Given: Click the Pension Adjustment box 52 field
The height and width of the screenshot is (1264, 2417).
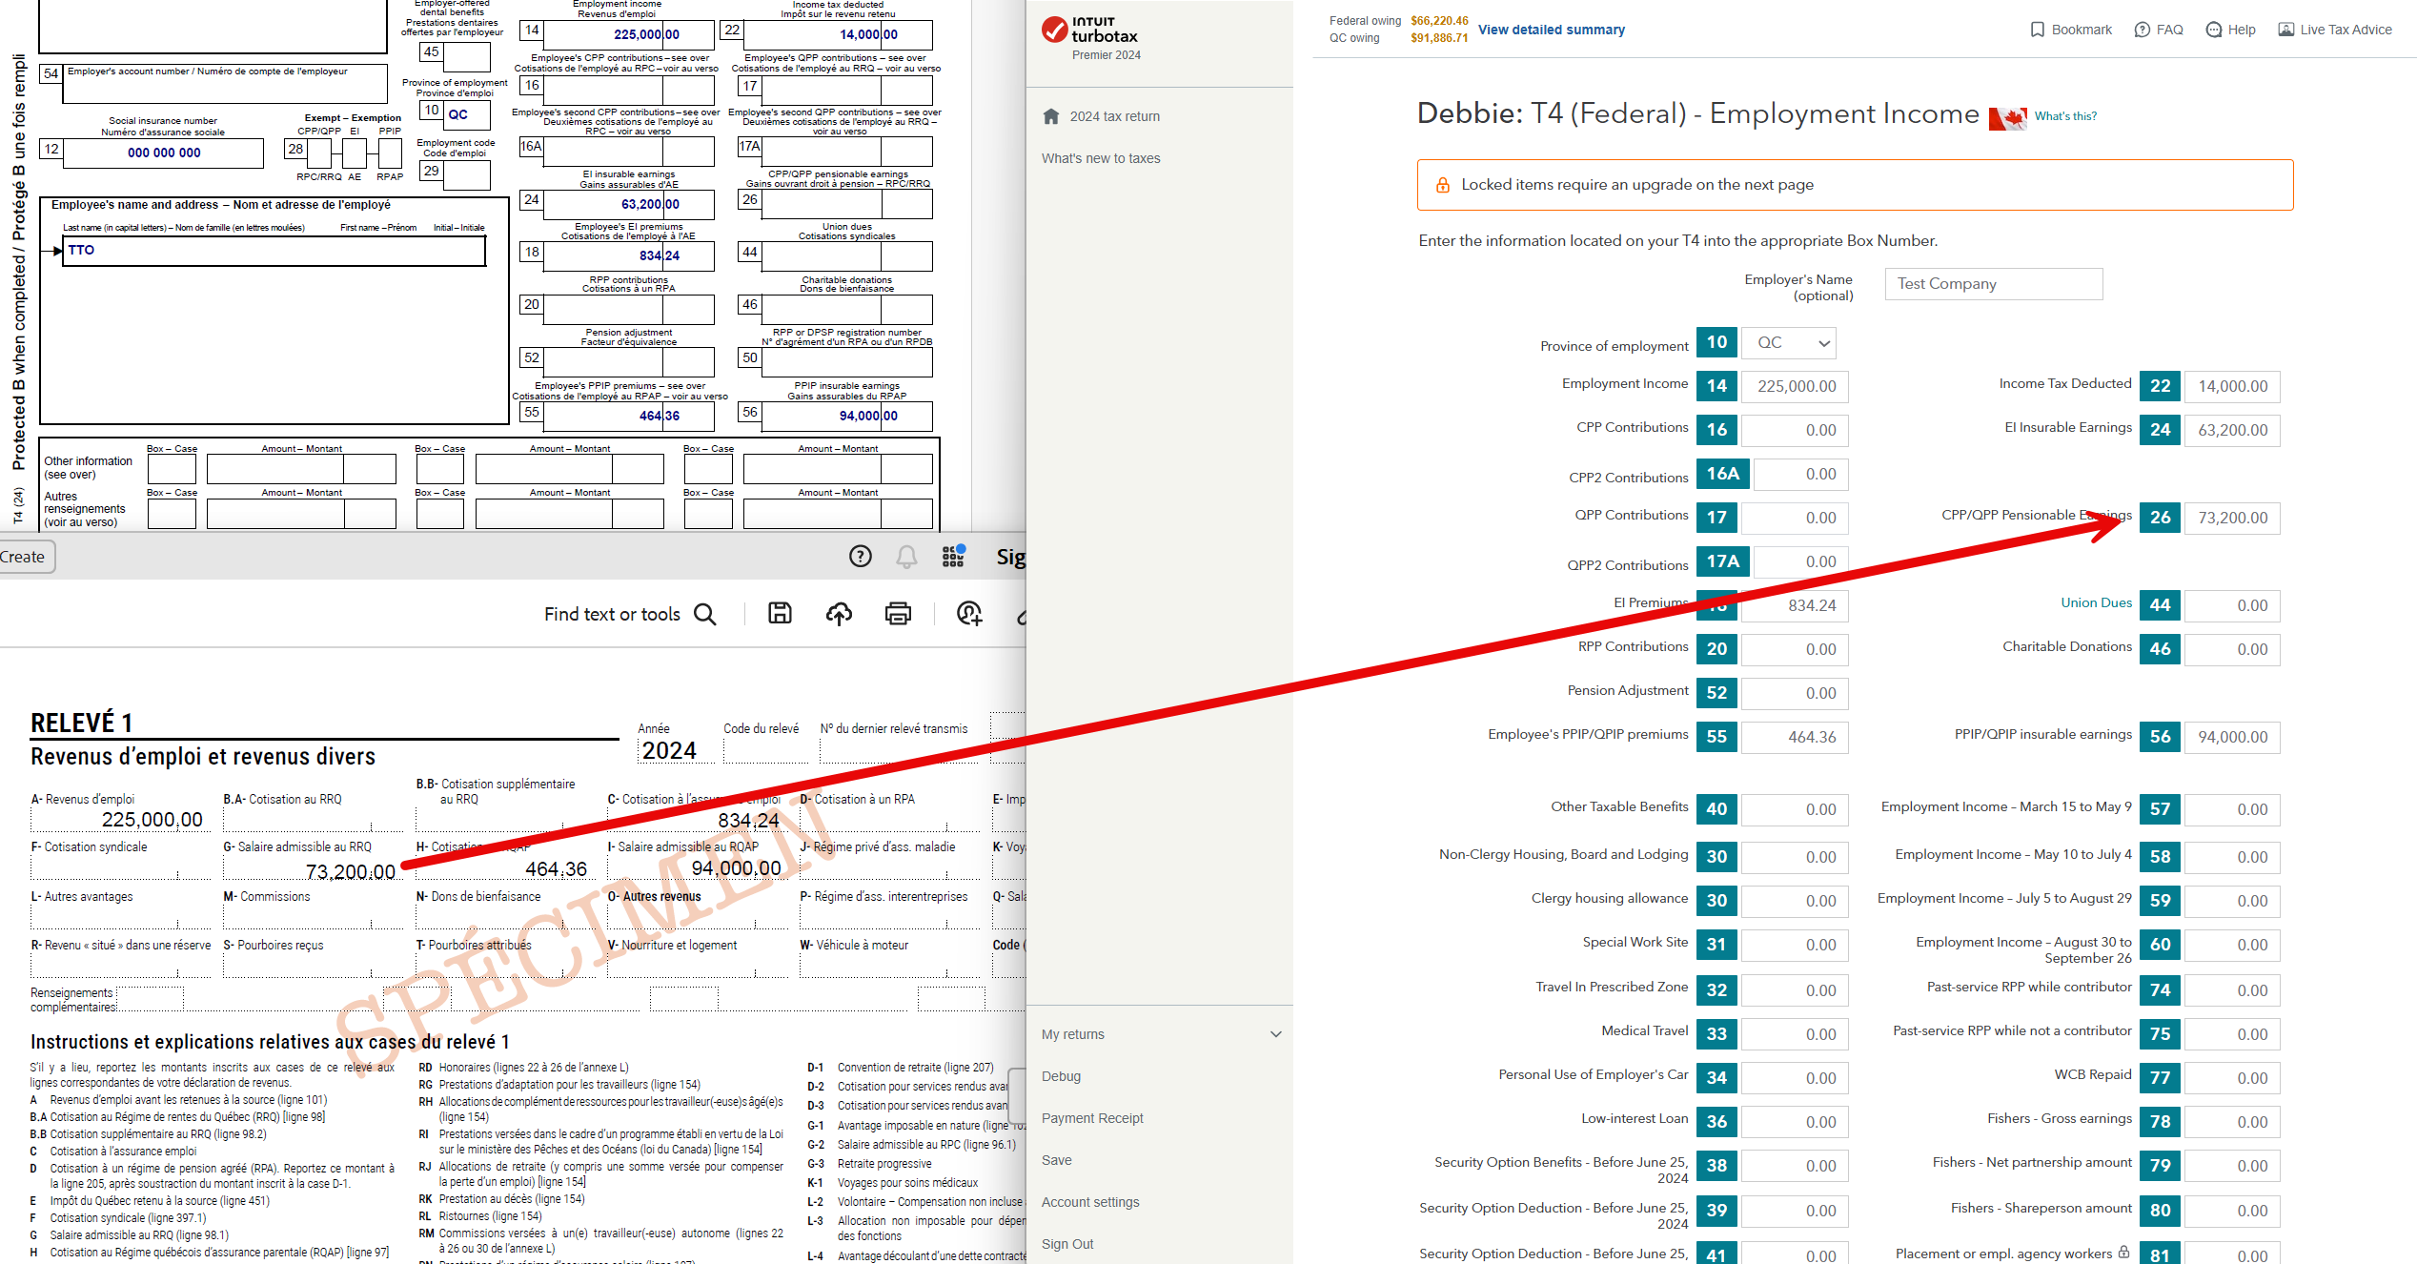Looking at the screenshot, I should pyautogui.click(x=1796, y=693).
